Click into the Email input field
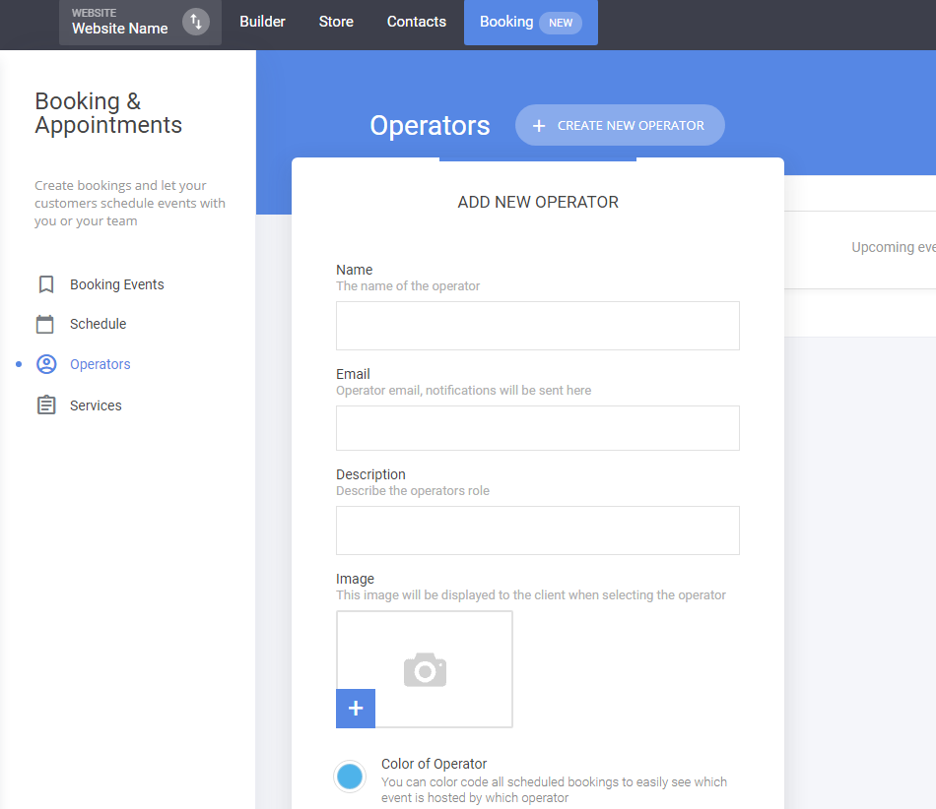 pos(537,428)
